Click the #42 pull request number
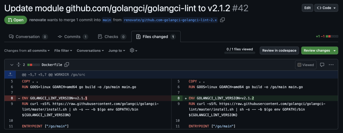 [x=240, y=8]
